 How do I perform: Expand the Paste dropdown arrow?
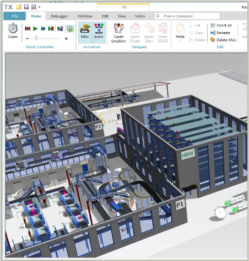click(x=180, y=40)
